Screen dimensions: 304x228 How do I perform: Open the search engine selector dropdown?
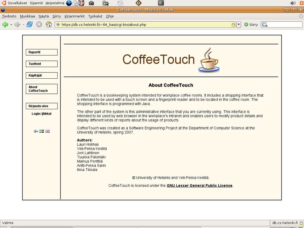[265, 25]
